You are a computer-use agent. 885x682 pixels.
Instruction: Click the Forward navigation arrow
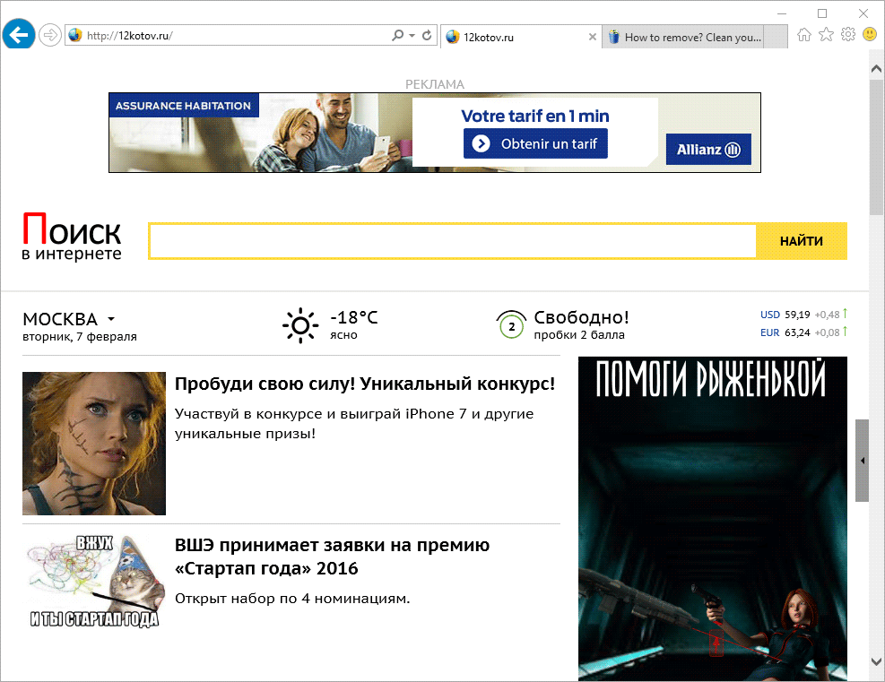[50, 36]
